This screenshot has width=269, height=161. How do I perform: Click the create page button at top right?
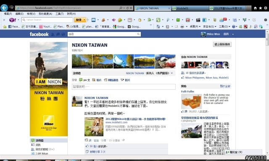(222, 44)
